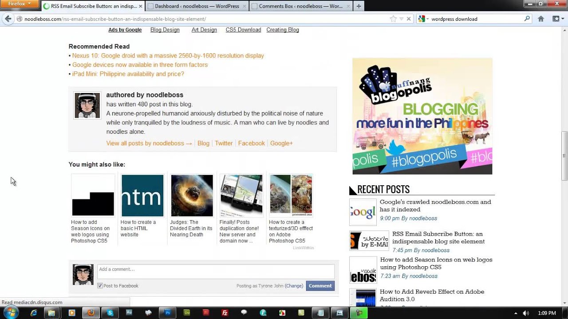This screenshot has width=568, height=319.
Task: Go back with the browser back arrow
Action: pyautogui.click(x=8, y=19)
